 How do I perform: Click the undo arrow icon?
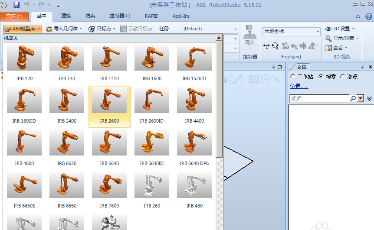[27, 5]
